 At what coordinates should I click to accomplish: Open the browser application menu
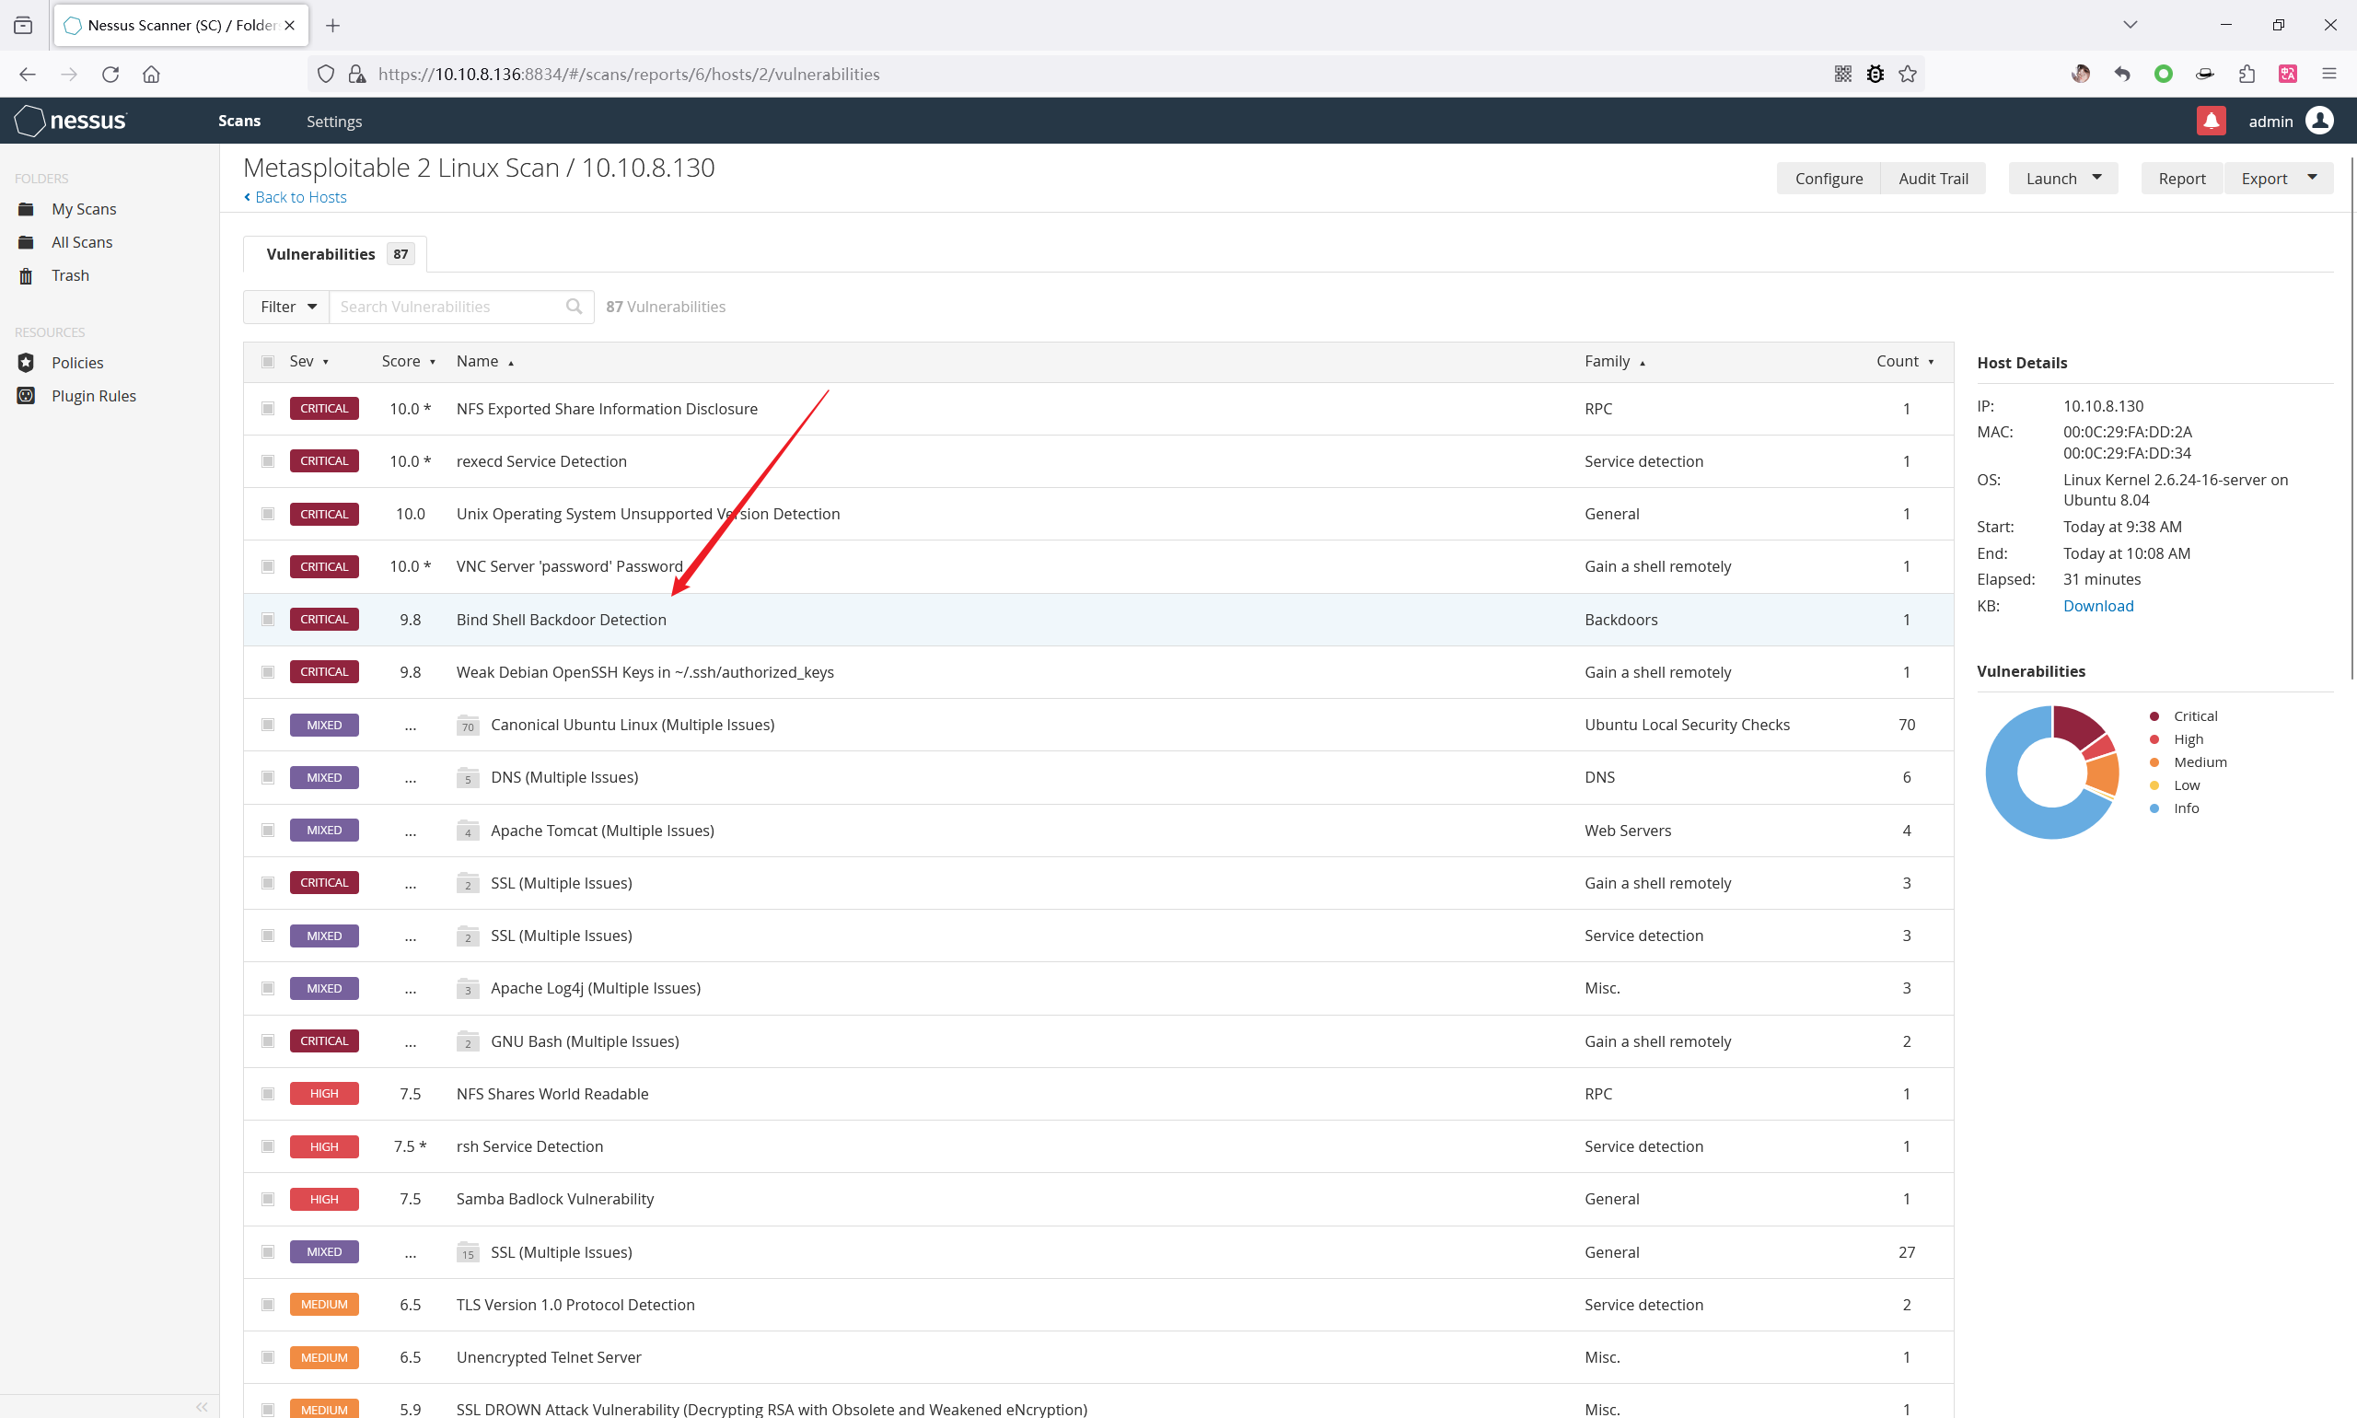[x=2328, y=75]
